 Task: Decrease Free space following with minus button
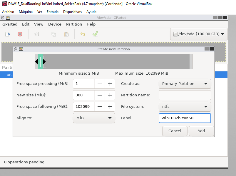(100, 106)
